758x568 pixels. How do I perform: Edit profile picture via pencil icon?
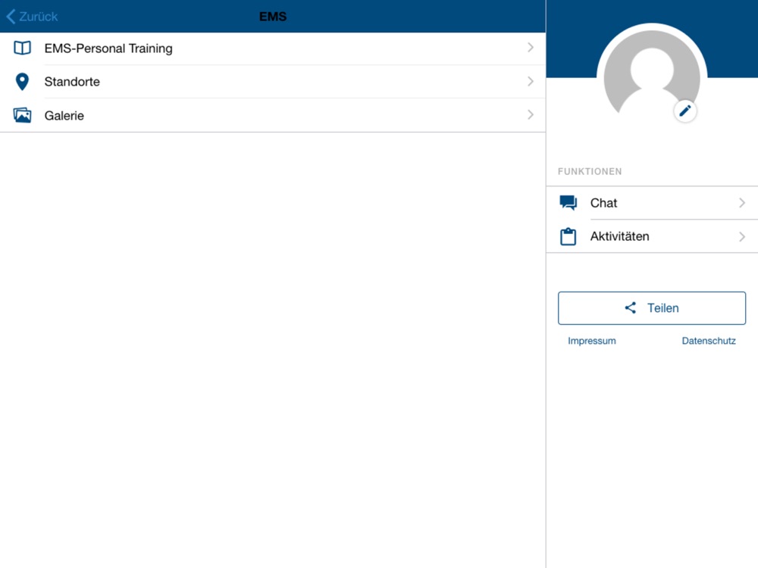tap(685, 111)
